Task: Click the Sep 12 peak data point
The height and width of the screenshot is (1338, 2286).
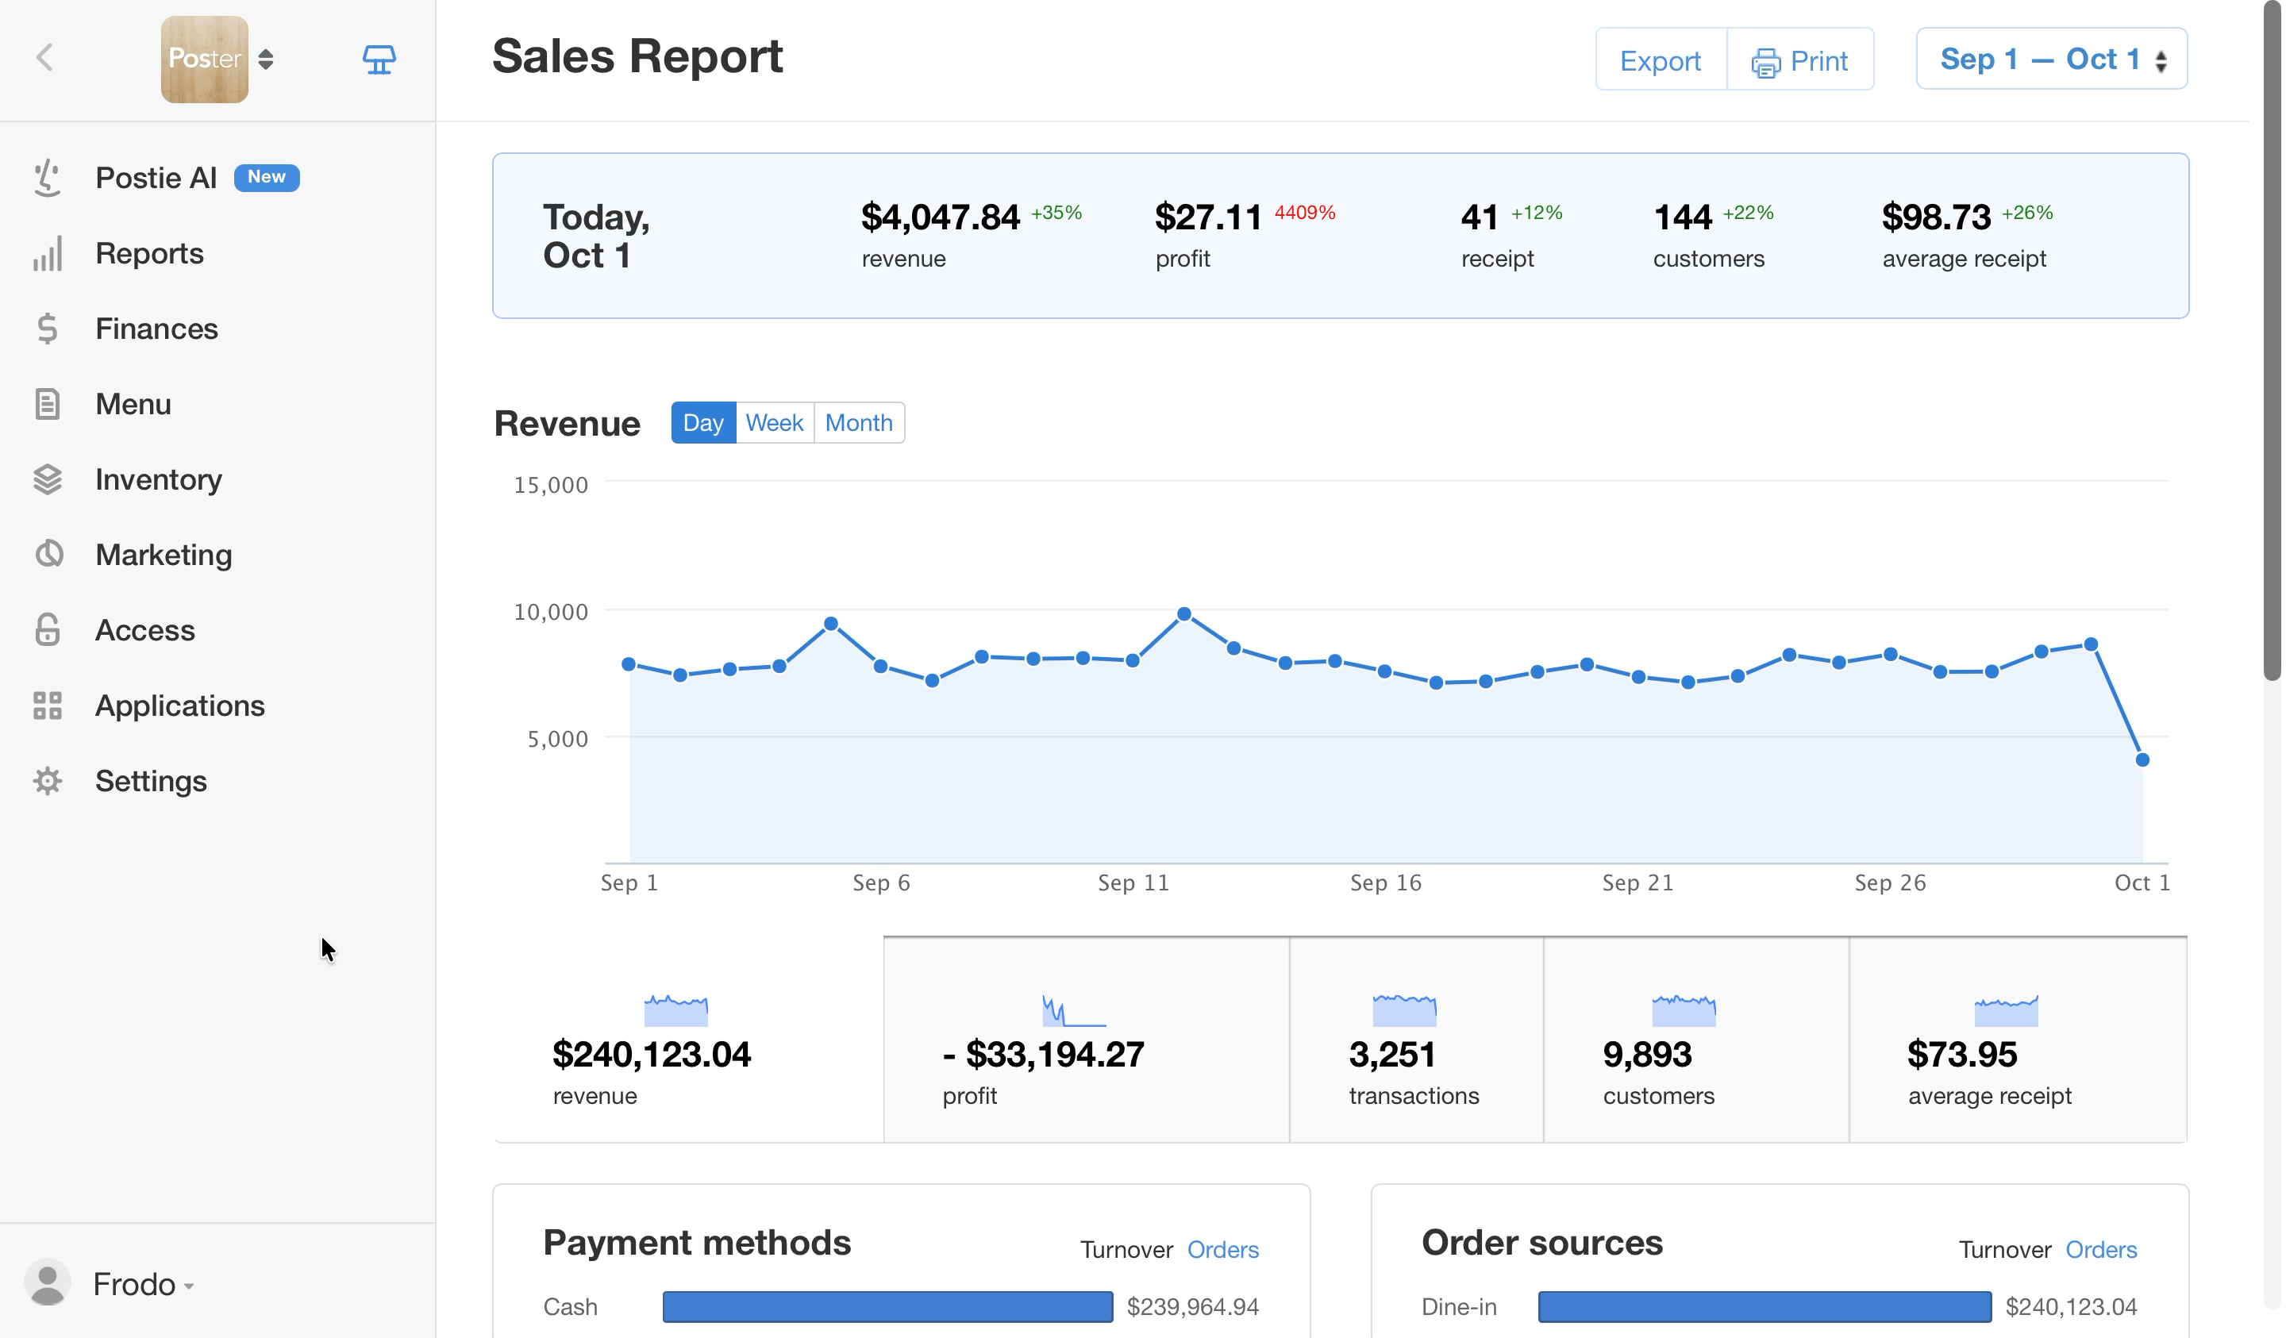Action: click(1183, 614)
